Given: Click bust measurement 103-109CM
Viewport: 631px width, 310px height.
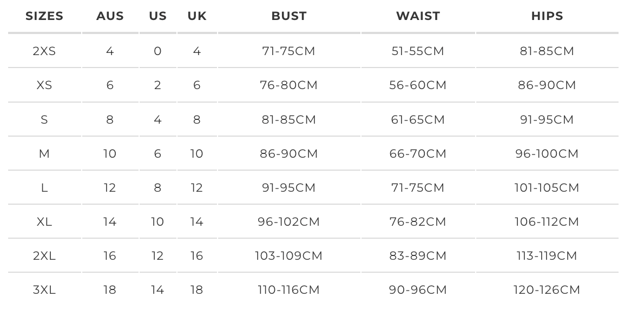Looking at the screenshot, I should tap(289, 256).
